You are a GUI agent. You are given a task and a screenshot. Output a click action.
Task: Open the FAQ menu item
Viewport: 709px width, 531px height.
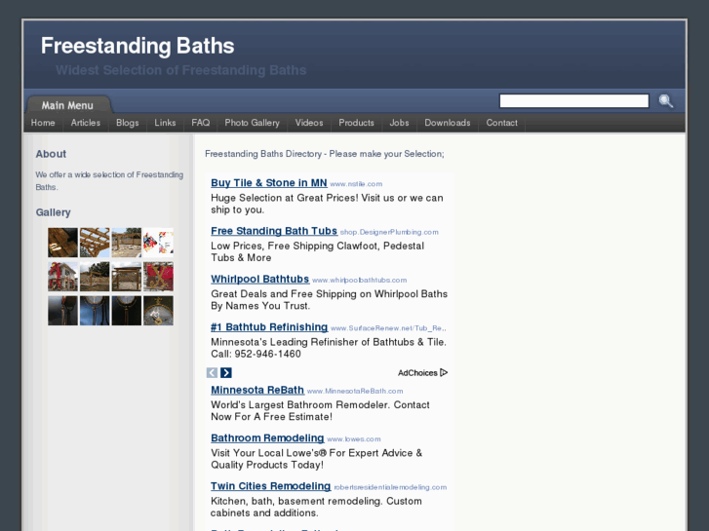pyautogui.click(x=200, y=123)
